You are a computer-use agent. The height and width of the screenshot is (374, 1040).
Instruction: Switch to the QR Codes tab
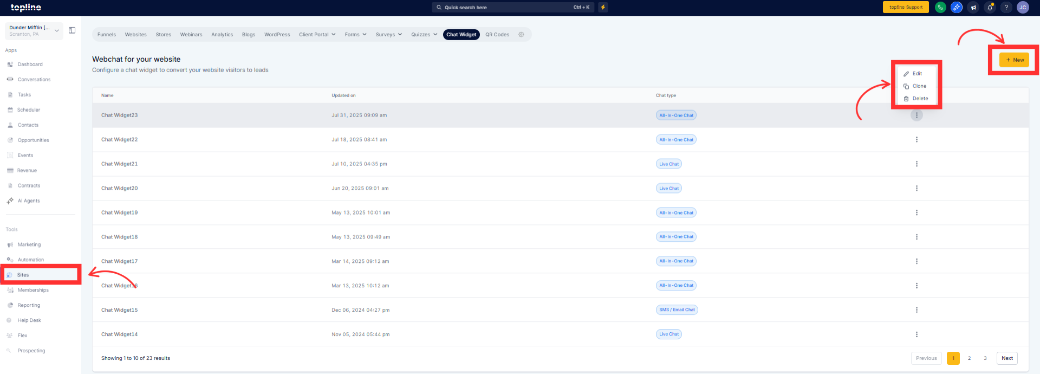497,35
